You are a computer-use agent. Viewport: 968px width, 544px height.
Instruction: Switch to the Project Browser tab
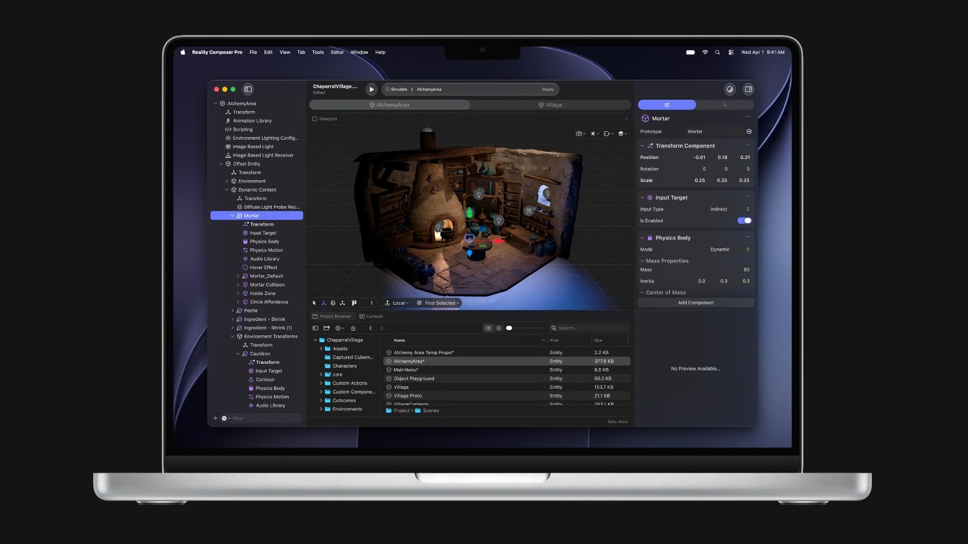332,316
